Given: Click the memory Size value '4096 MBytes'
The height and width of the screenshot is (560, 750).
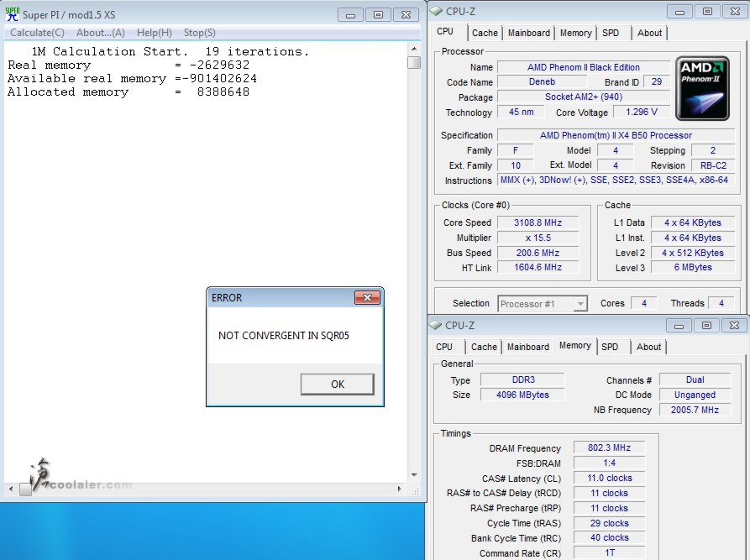Looking at the screenshot, I should pyautogui.click(x=522, y=395).
